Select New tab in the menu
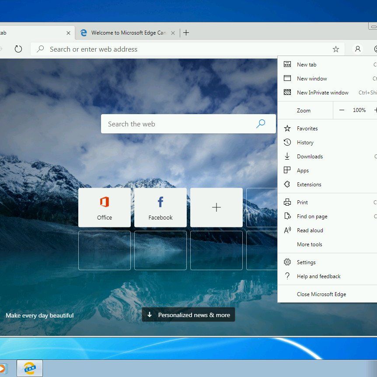The image size is (377, 377). point(327,64)
